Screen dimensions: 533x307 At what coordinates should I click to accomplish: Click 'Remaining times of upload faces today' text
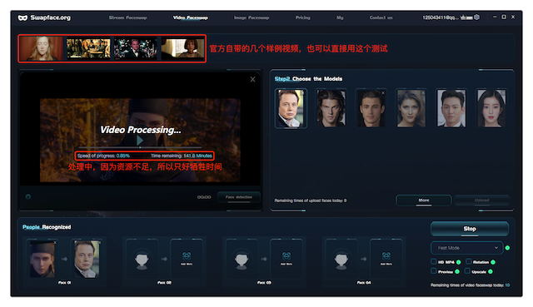pyautogui.click(x=311, y=201)
